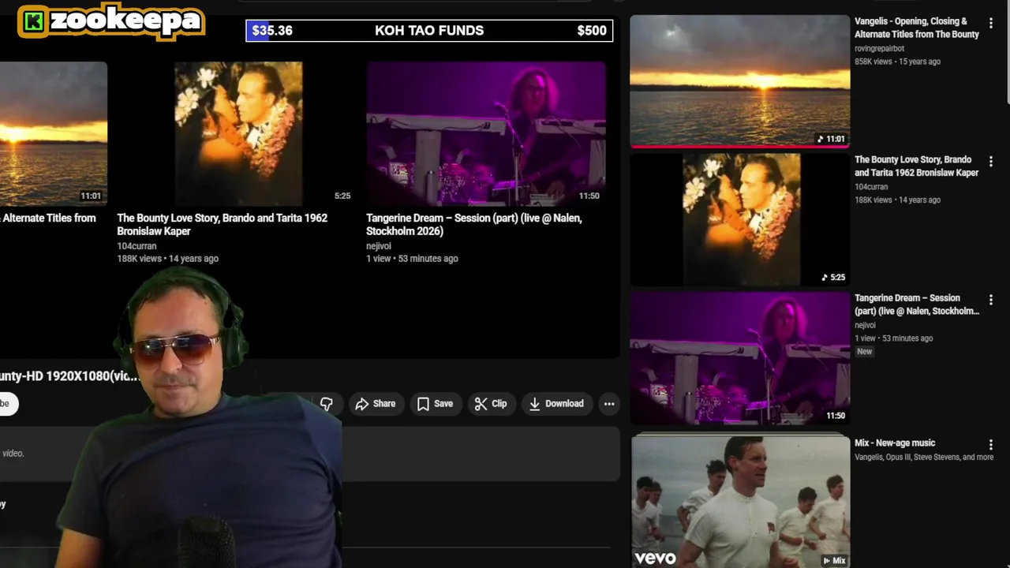Open options for Tangerine Dream sidebar video

click(991, 300)
